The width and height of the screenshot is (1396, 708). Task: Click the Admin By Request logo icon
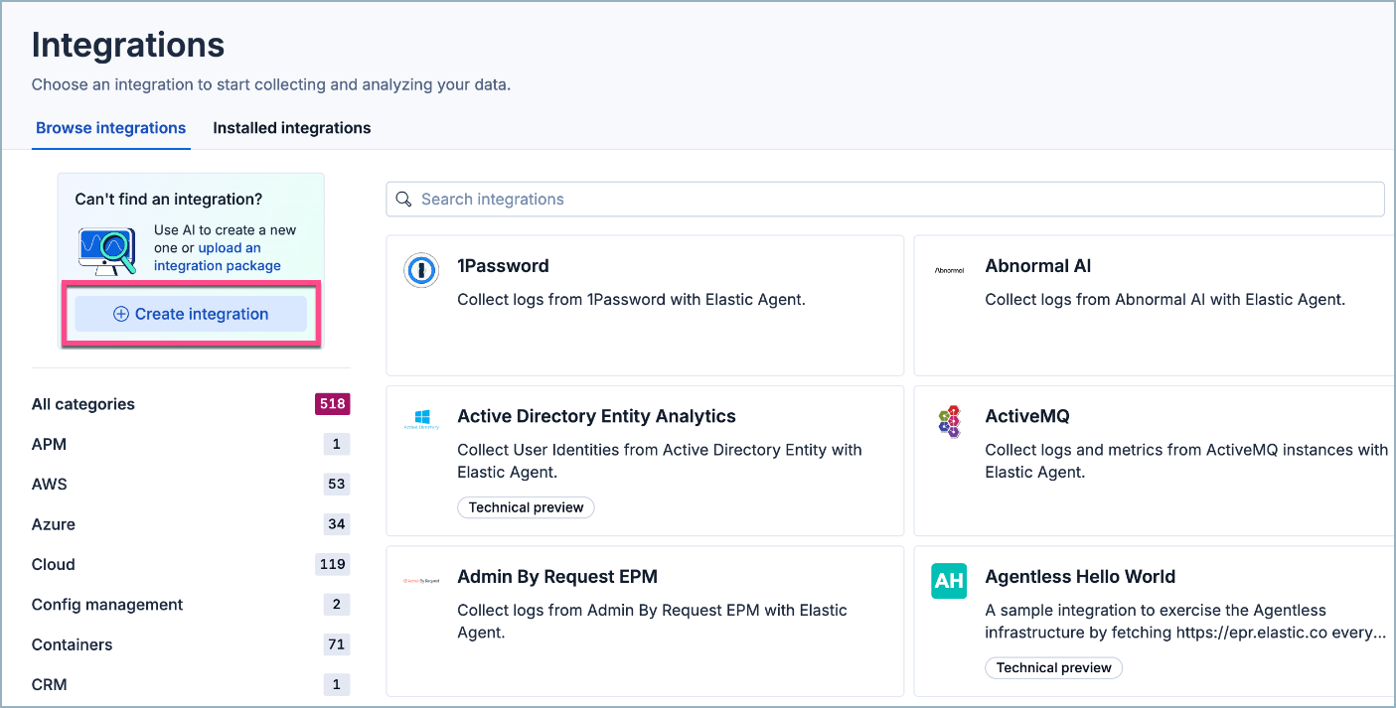coord(421,581)
